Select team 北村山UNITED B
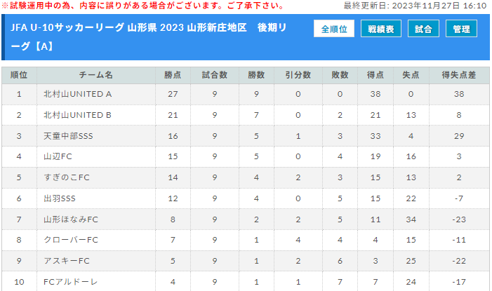 click(x=77, y=115)
